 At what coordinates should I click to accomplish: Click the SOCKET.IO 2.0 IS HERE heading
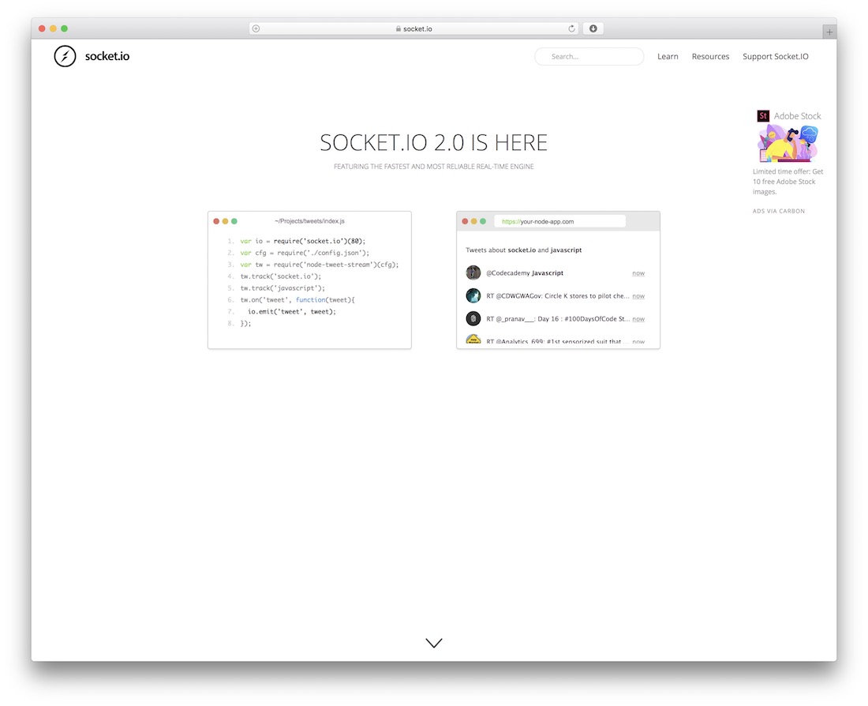[433, 142]
